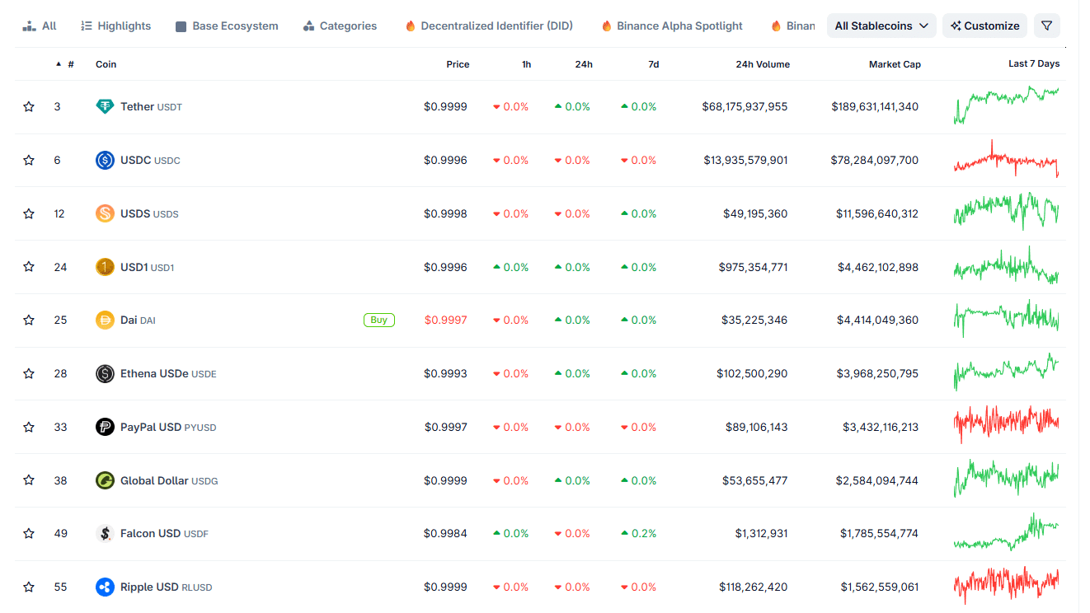The image size is (1090, 613).
Task: Click the PayPal USD coin logo
Action: click(x=105, y=427)
